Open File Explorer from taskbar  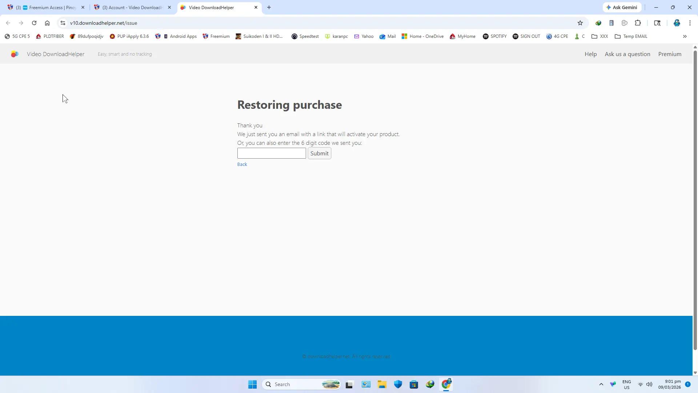click(x=382, y=384)
